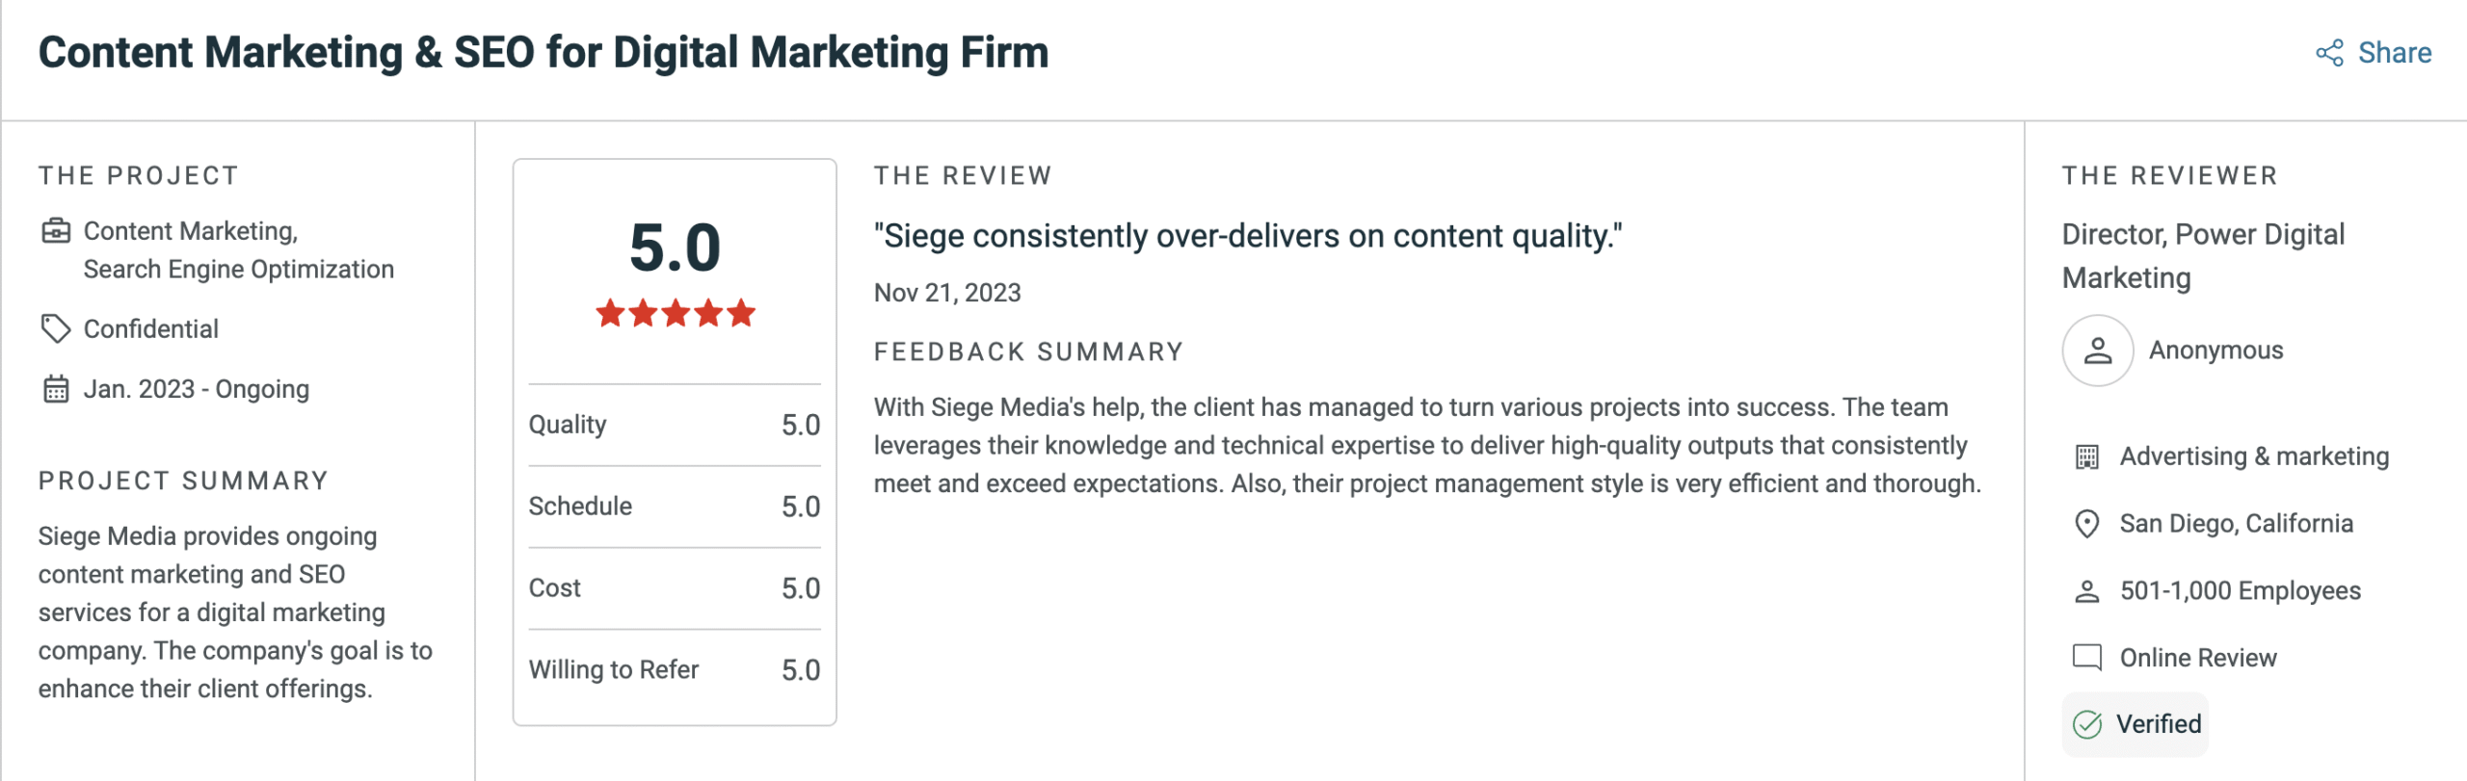The width and height of the screenshot is (2467, 781).
Task: Click the employees person icon
Action: click(x=2086, y=591)
